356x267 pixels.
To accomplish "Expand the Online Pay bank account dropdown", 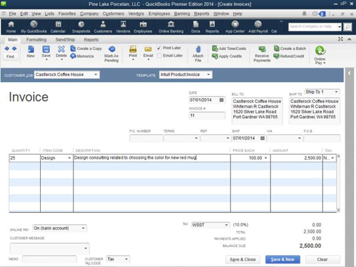I will point(83,228).
